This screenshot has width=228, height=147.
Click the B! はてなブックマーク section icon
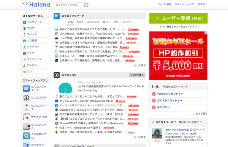pyautogui.click(x=57, y=16)
